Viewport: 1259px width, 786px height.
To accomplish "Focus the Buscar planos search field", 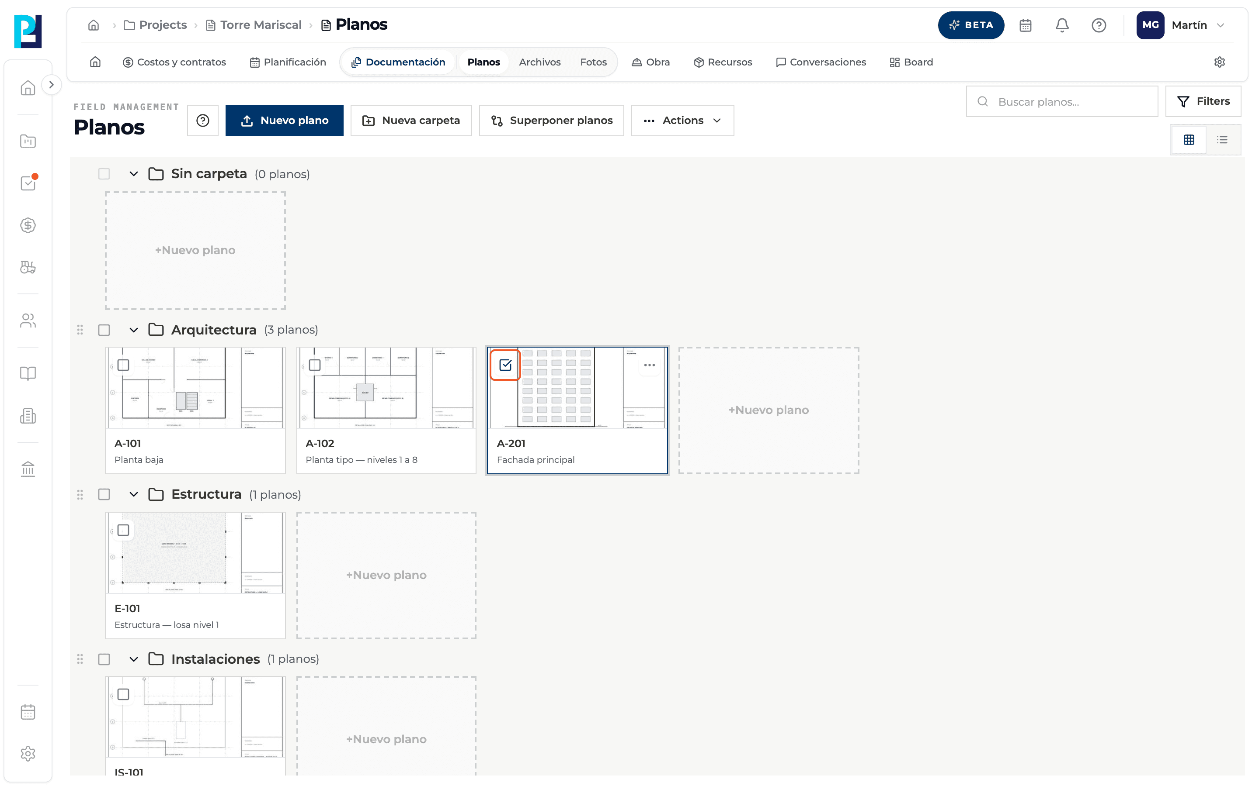I will (1062, 101).
